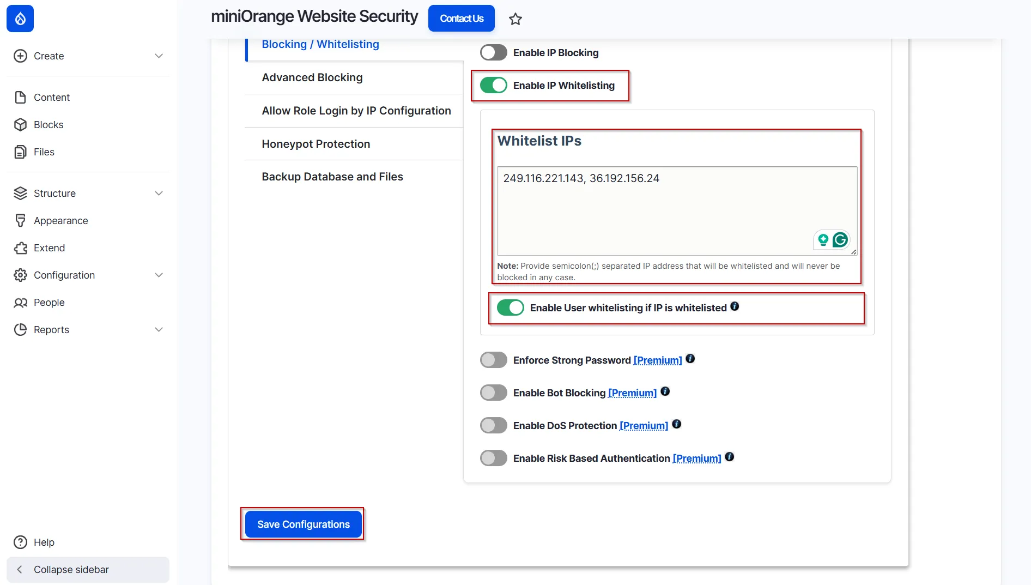Click the Contact Us button
Screen dimensions: 1031x585
[462, 19]
